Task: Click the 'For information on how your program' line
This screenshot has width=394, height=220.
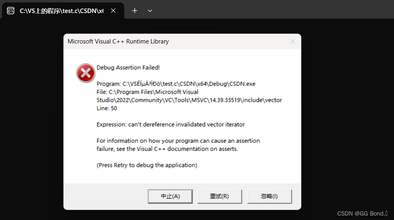Action: click(x=178, y=141)
